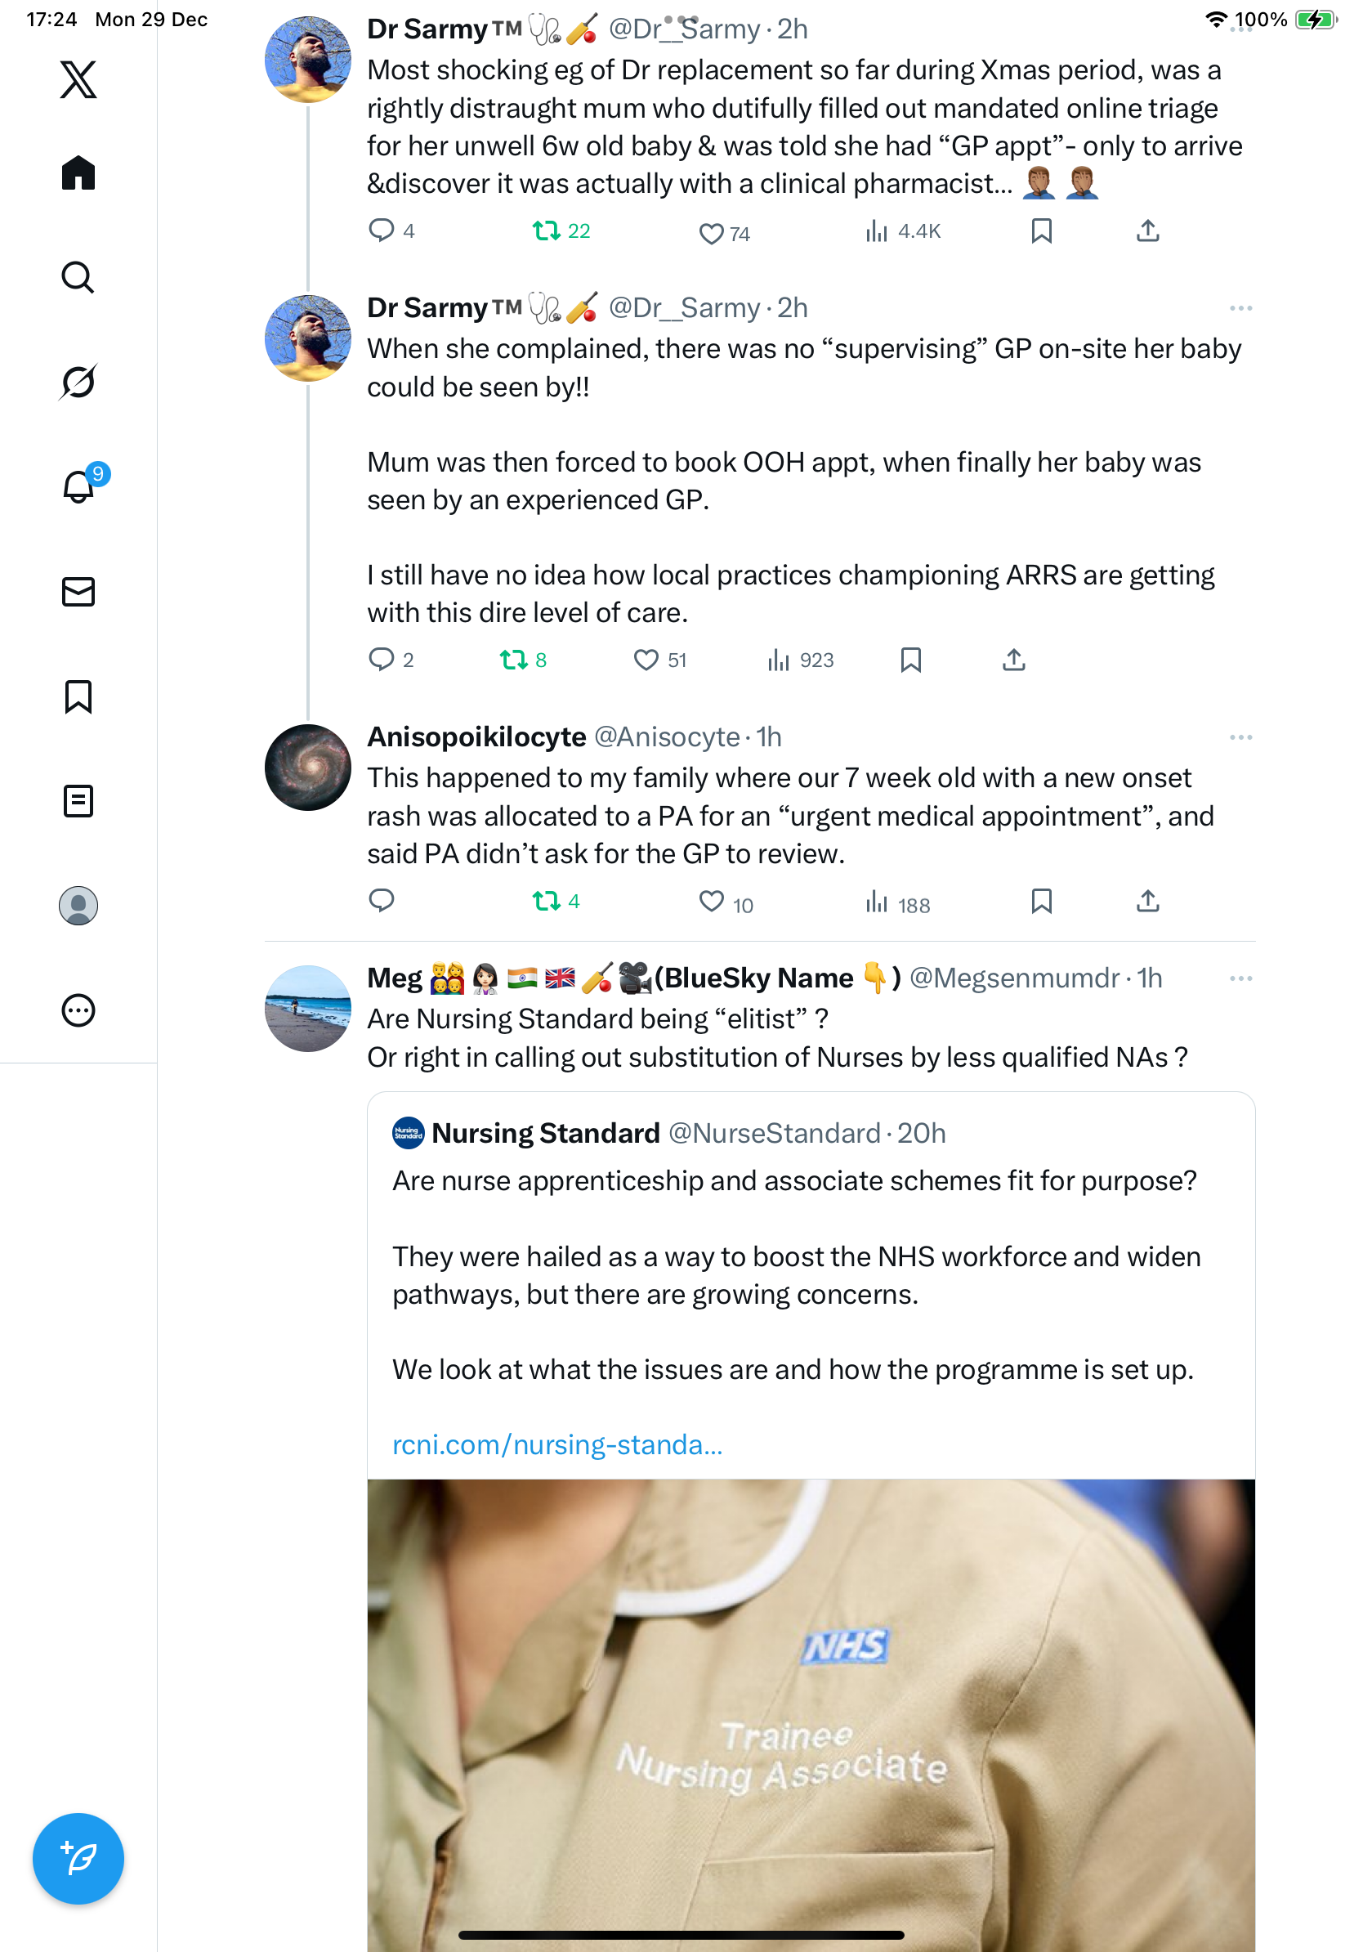The height and width of the screenshot is (1952, 1363).
Task: Open Notifications with 9 badge
Action: (78, 487)
